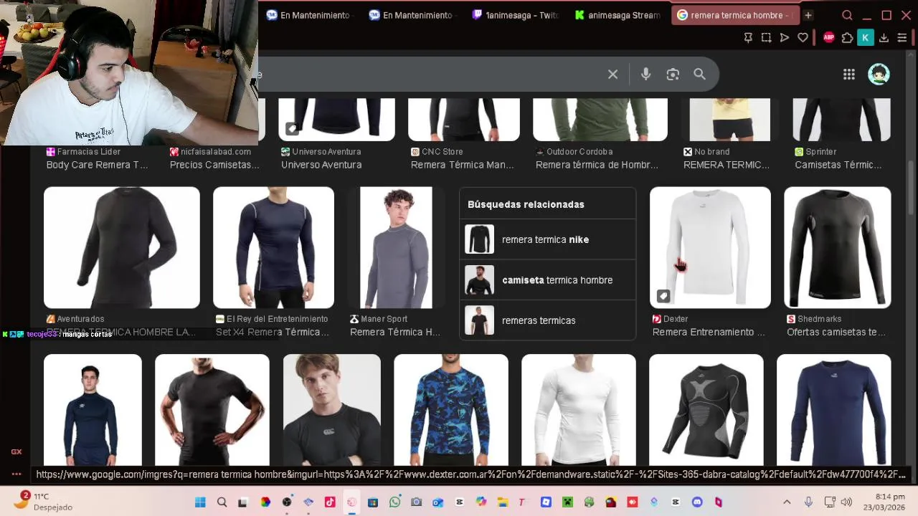The width and height of the screenshot is (918, 516).
Task: Open CNC Store Remera Térmica link
Action: [x=463, y=165]
